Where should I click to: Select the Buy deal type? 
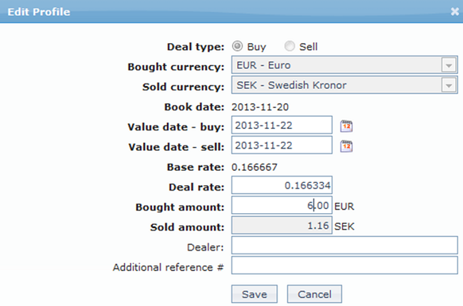coord(237,46)
